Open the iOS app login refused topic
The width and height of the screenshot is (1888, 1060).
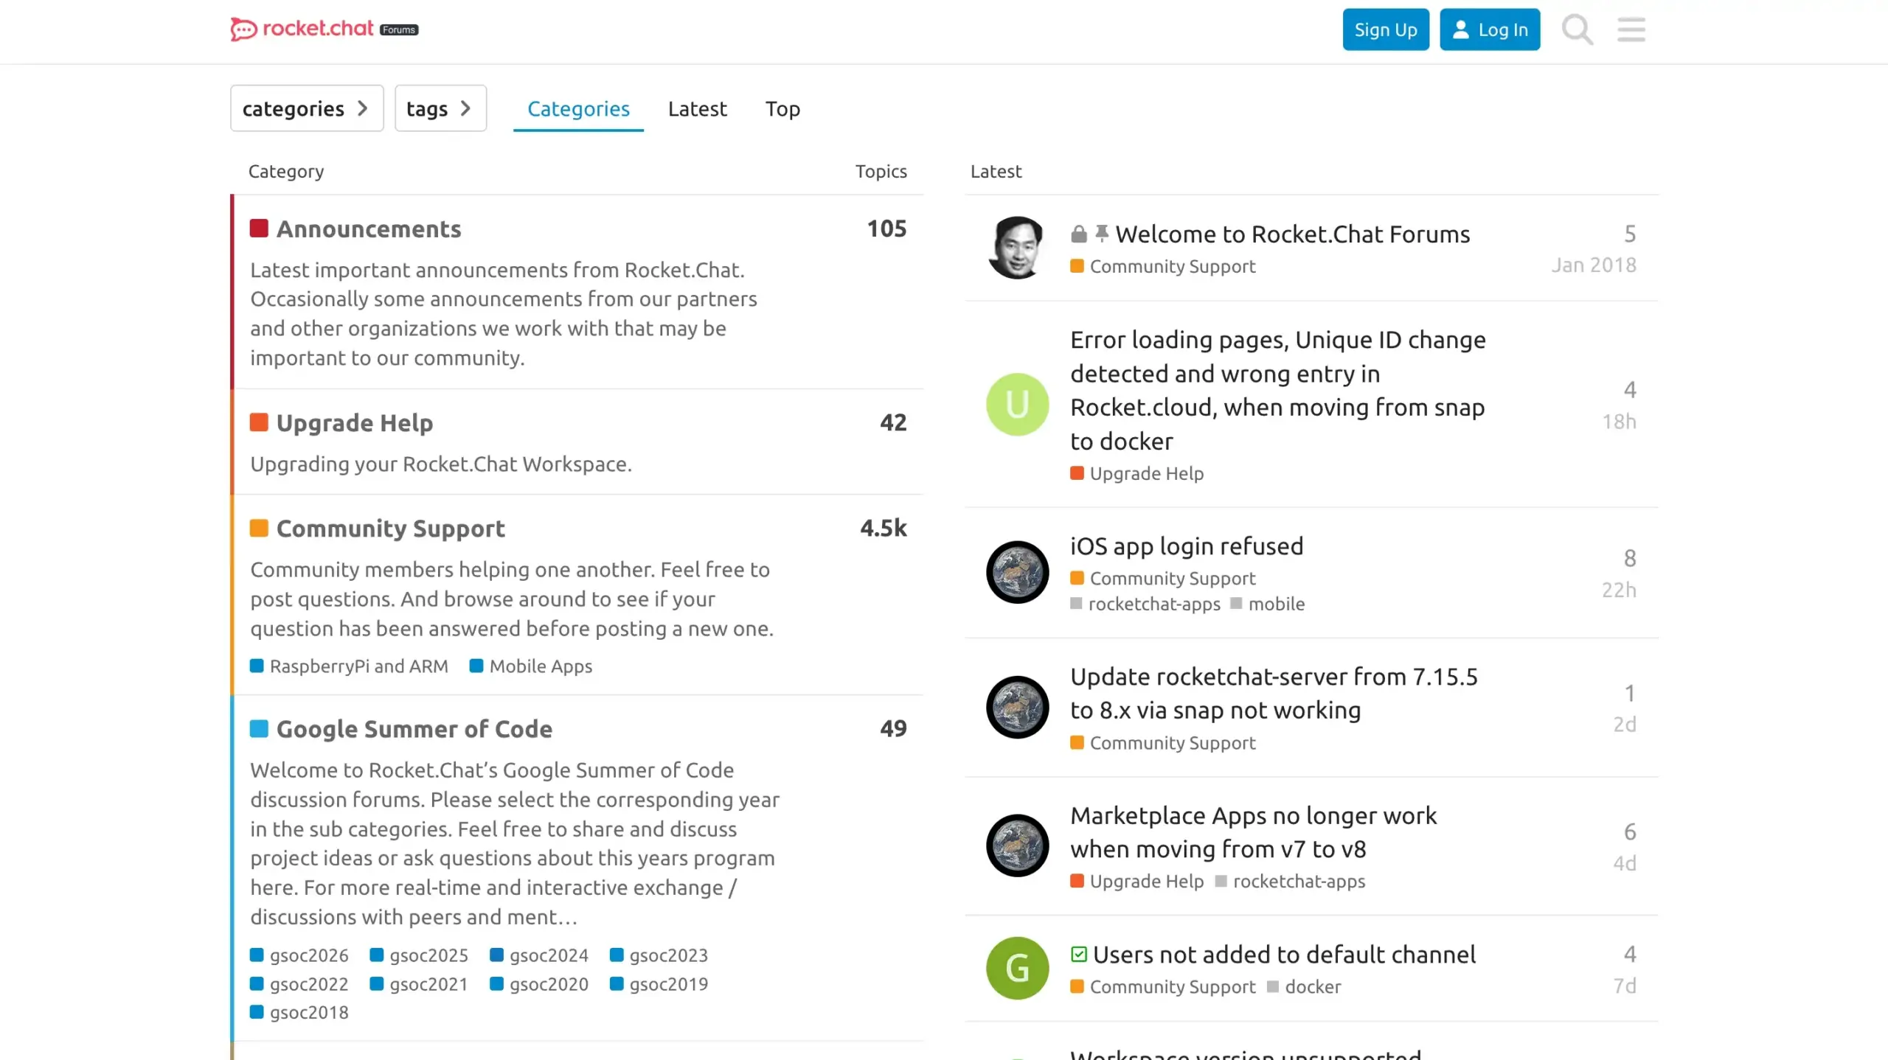pyautogui.click(x=1187, y=546)
